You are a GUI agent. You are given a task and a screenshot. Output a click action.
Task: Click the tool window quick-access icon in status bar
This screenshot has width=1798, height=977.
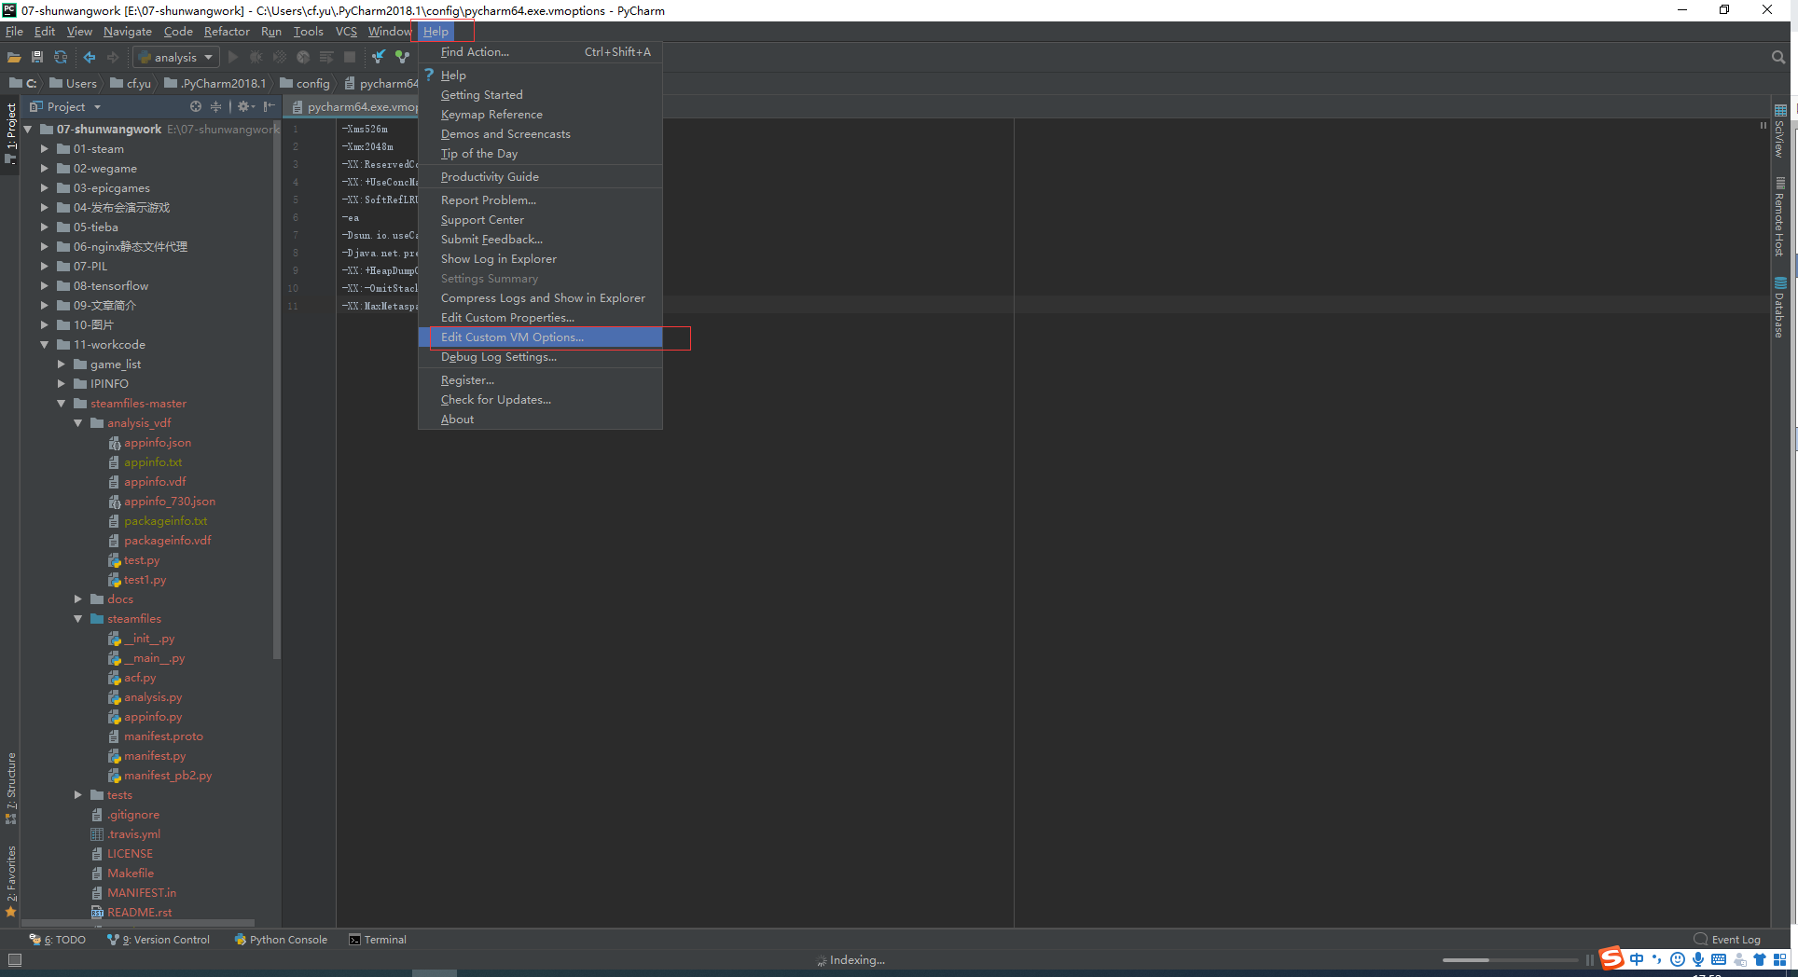pyautogui.click(x=14, y=960)
